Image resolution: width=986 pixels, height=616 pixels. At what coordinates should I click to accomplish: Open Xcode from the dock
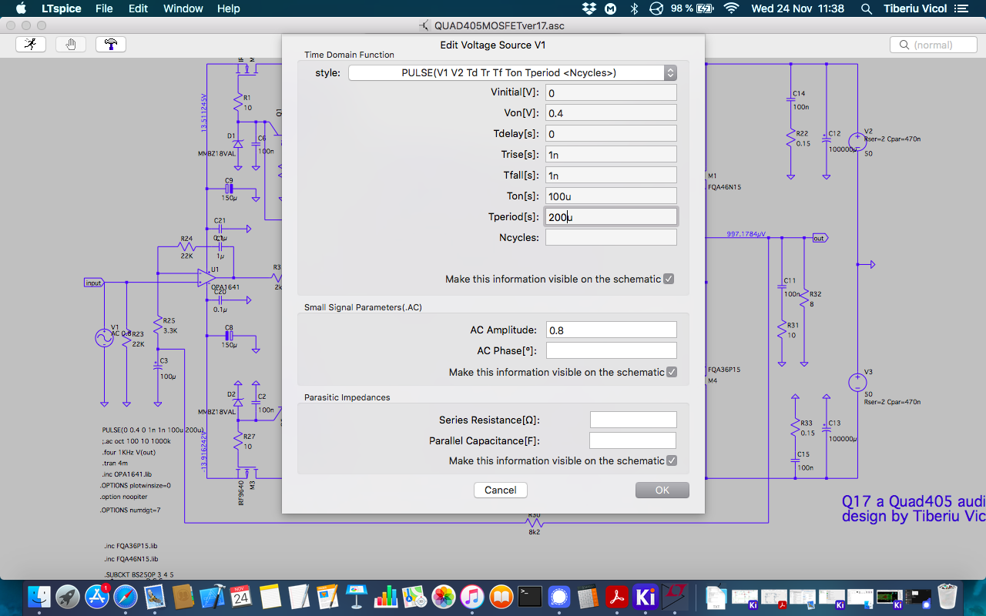(x=212, y=596)
